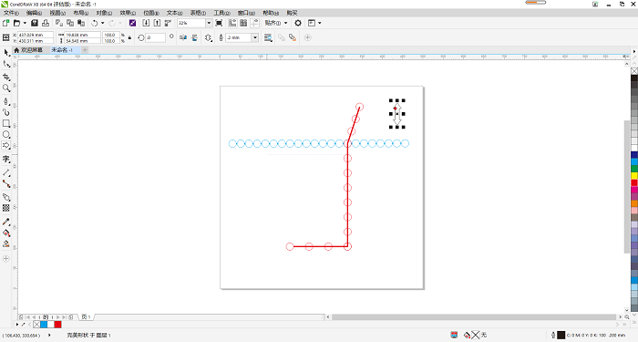638x342 pixels.
Task: Select the Eyedropper tool
Action: point(6,222)
